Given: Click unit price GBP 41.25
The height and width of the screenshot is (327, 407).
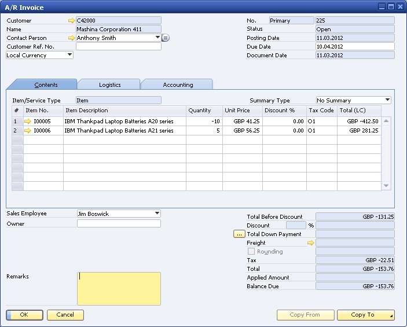Looking at the screenshot, I should click(243, 121).
